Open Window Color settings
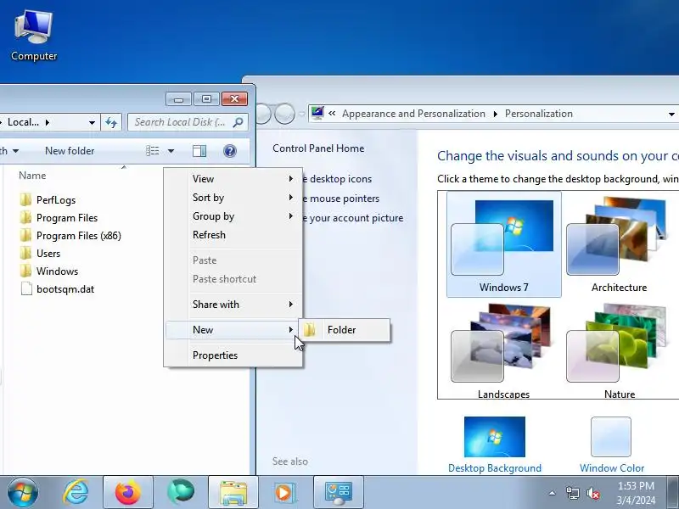Screen dimensions: 679x509 pyautogui.click(x=611, y=445)
